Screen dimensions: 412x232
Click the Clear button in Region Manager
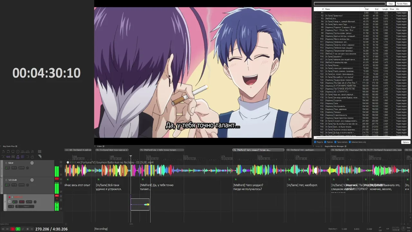tap(390, 4)
